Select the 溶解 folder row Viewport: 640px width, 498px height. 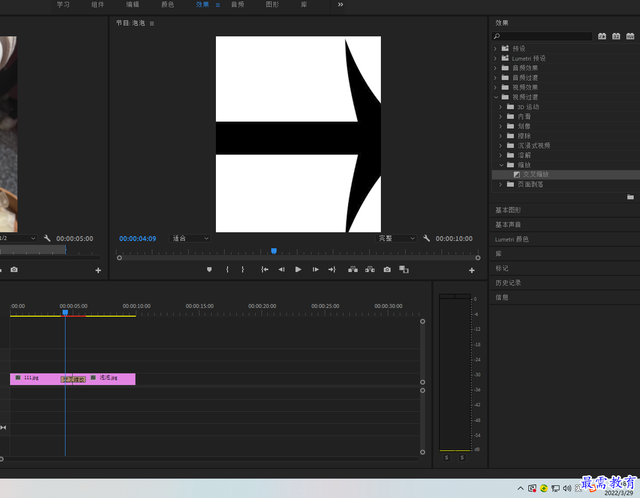click(565, 155)
